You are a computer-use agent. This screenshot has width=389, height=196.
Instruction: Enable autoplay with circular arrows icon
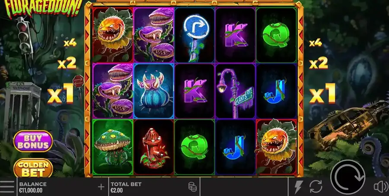click(x=316, y=187)
